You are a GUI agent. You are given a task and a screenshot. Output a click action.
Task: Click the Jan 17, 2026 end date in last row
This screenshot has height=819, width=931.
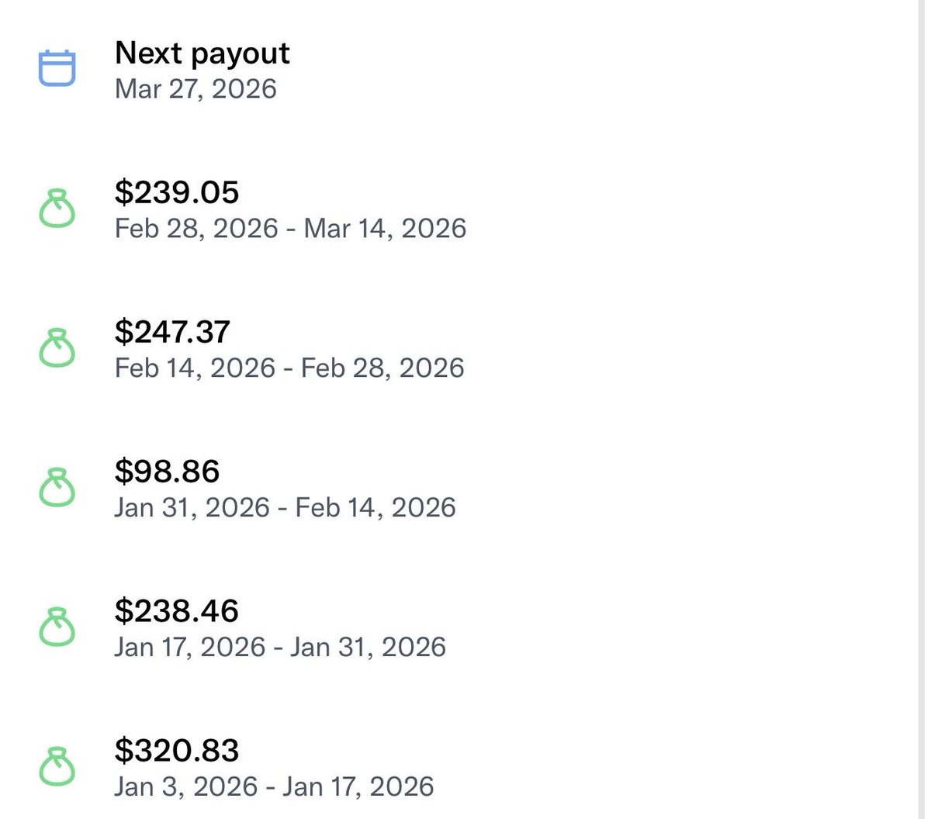[358, 786]
